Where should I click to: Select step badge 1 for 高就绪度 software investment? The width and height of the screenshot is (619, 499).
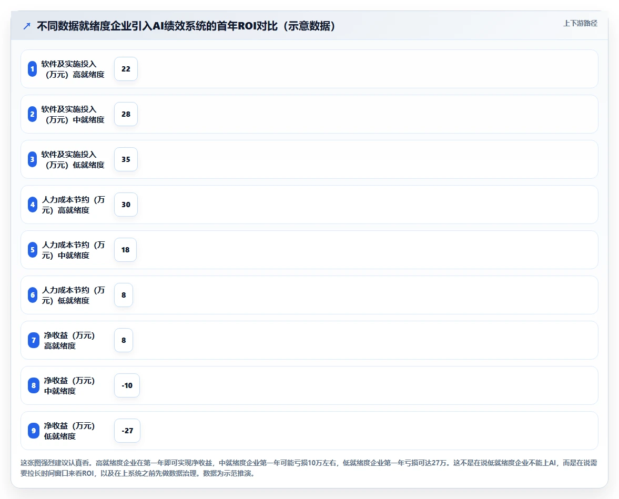coord(33,69)
